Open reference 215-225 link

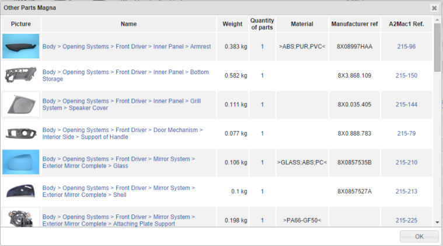coord(406,220)
